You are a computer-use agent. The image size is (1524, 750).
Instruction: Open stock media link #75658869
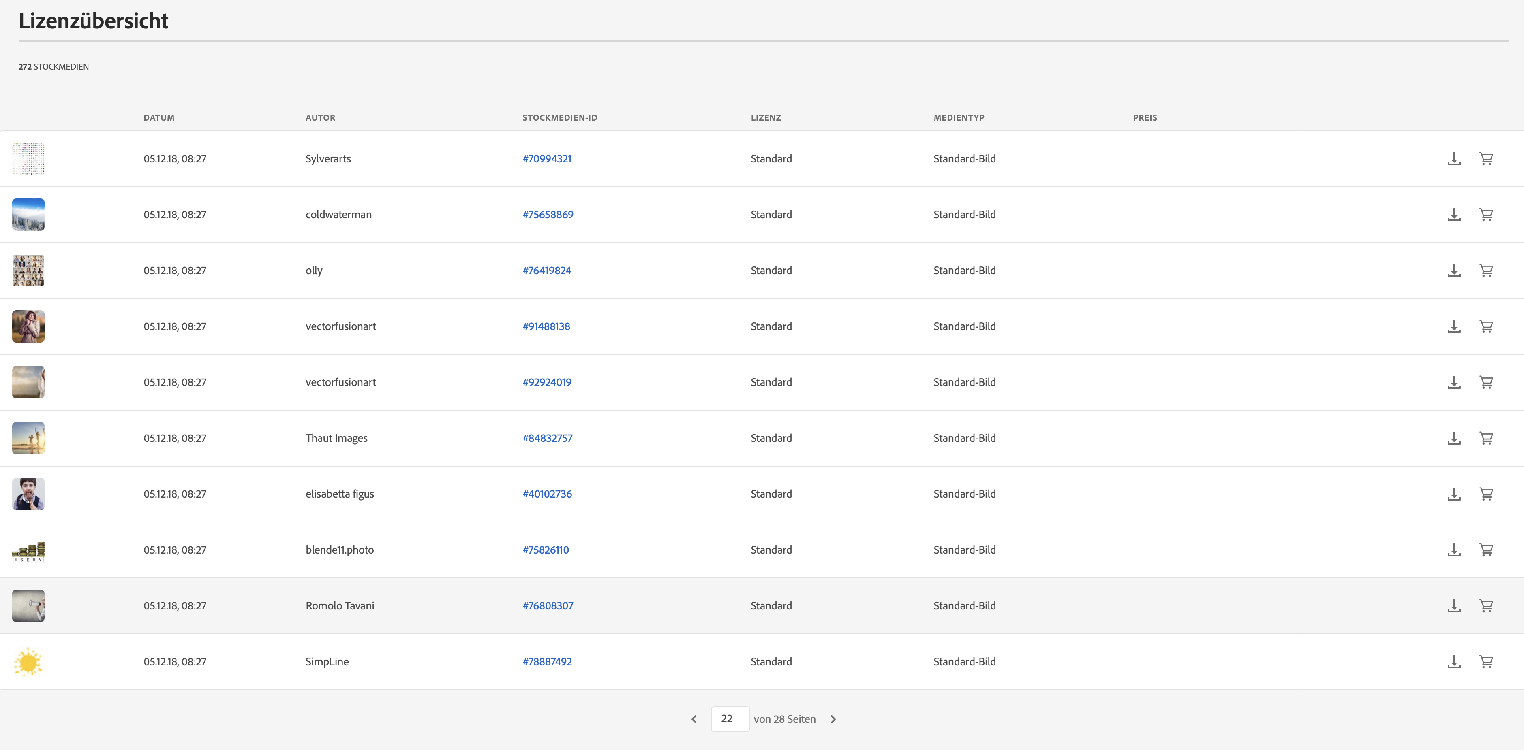pos(547,215)
